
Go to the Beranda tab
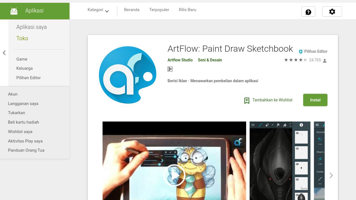(132, 10)
